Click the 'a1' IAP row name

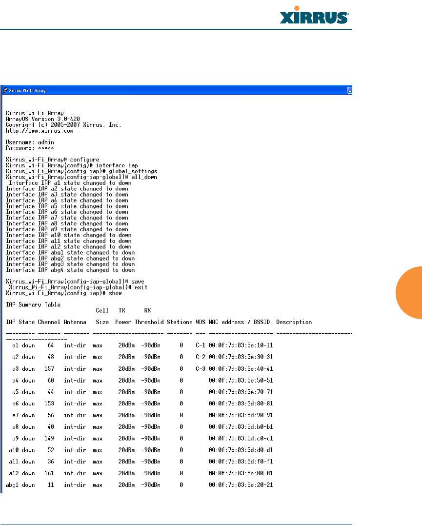(16, 345)
